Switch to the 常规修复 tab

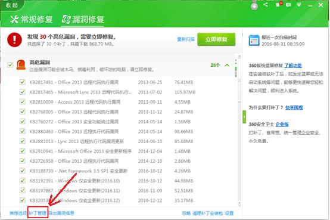pyautogui.click(x=31, y=20)
